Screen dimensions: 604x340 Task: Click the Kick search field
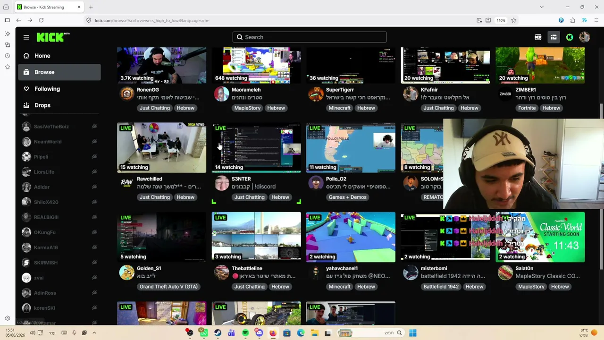pyautogui.click(x=310, y=37)
